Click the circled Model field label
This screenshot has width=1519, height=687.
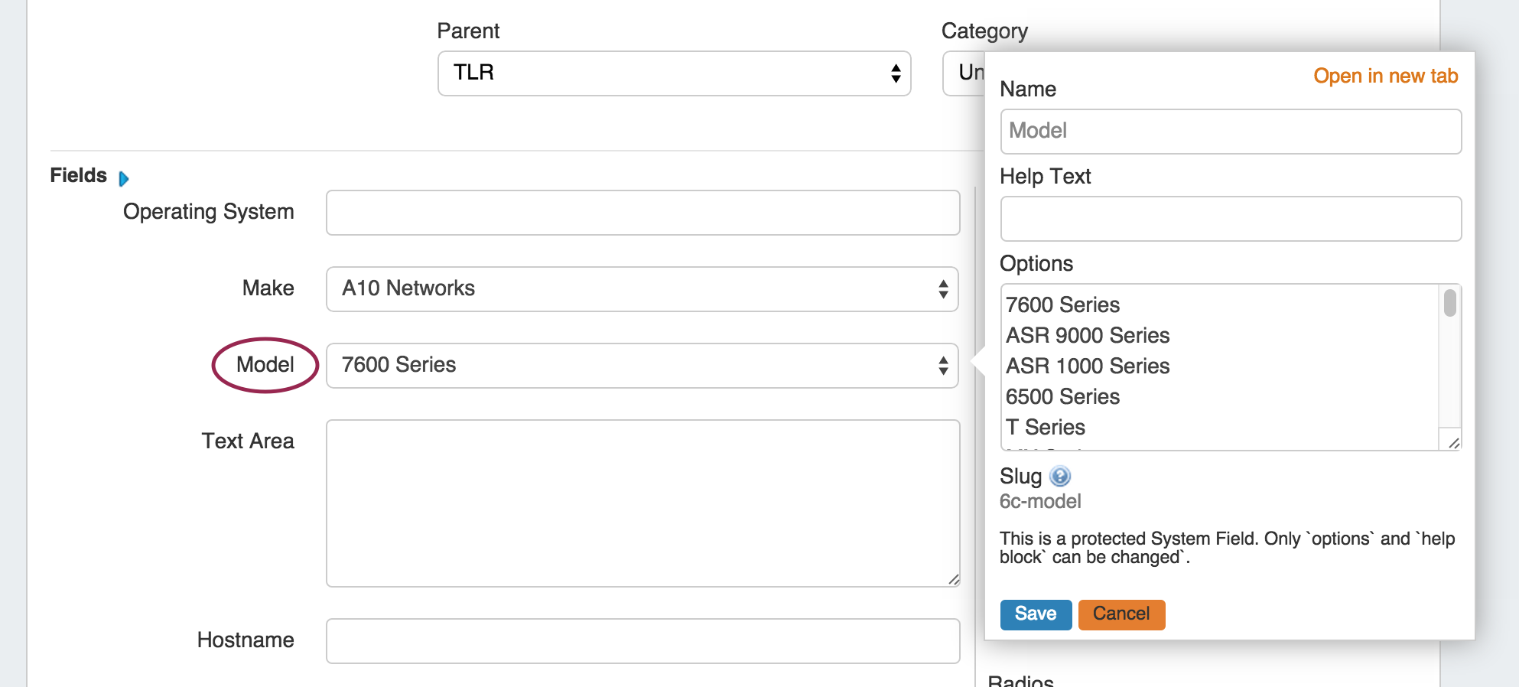click(x=265, y=365)
